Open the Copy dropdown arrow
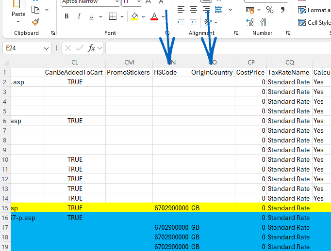This screenshot has width=331, height=251. [x=47, y=10]
